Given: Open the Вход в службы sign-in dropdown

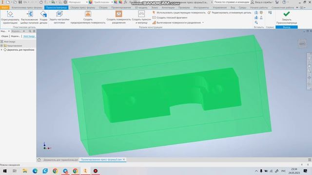Looking at the screenshot, I should pos(262,2).
